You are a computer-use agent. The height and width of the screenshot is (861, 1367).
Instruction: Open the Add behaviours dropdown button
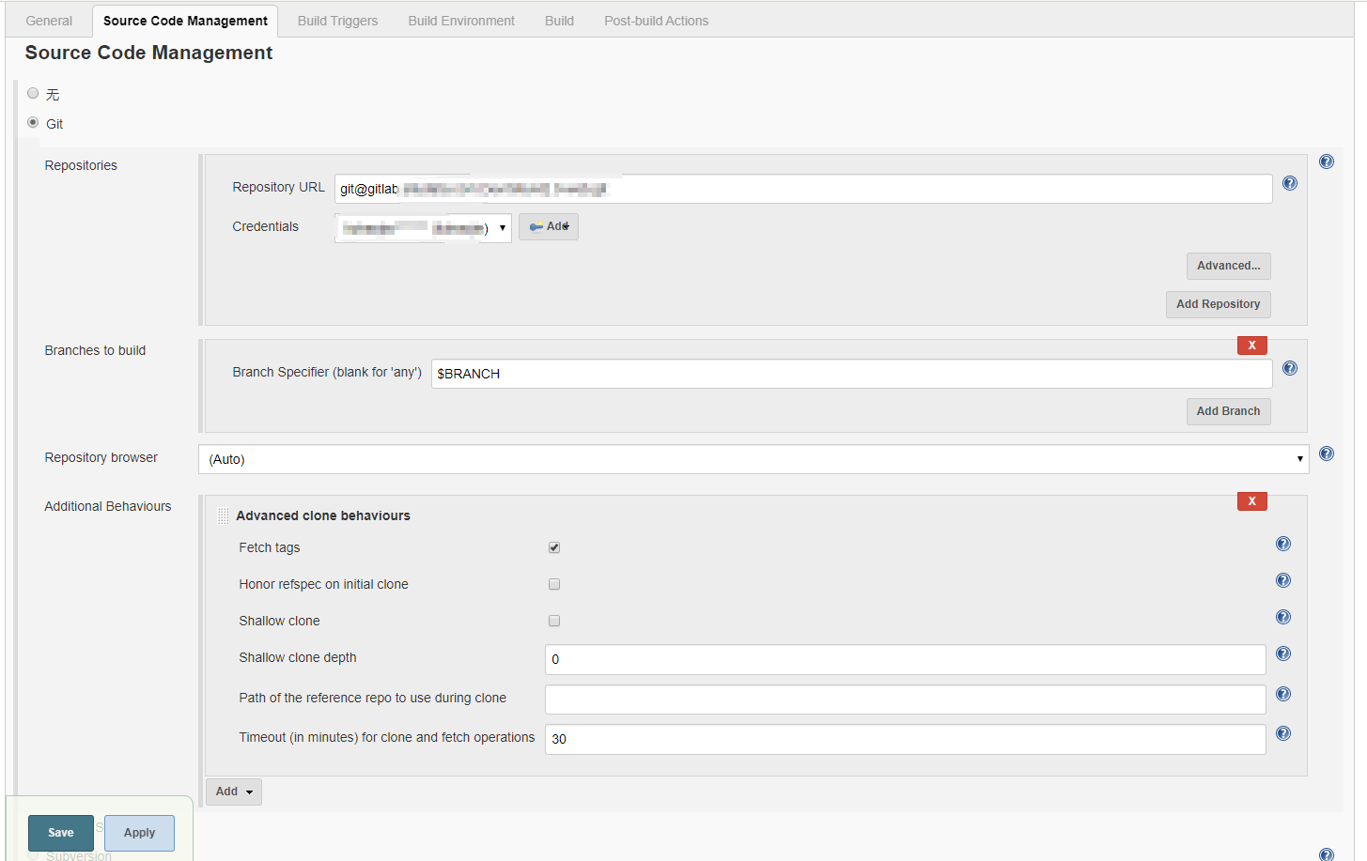tap(233, 792)
